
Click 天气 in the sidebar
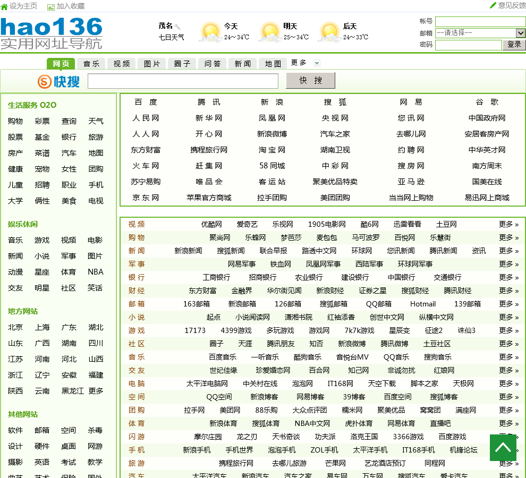[96, 121]
